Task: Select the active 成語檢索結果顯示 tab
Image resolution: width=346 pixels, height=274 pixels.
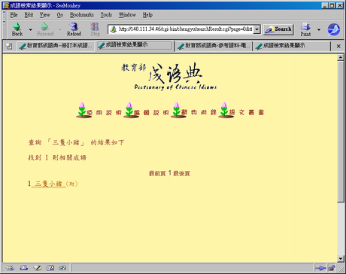Action: (x=134, y=45)
